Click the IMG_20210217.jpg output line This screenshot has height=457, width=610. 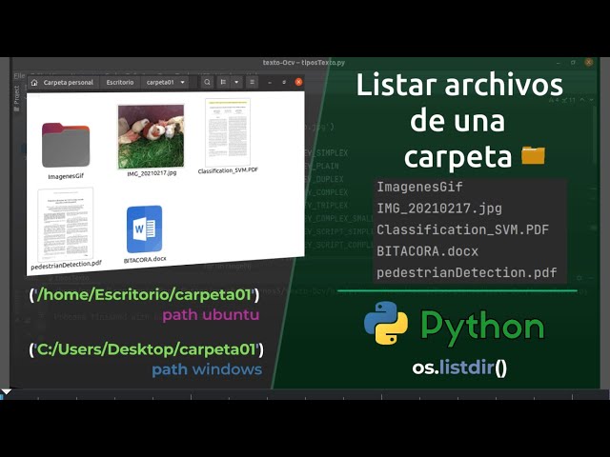point(439,209)
